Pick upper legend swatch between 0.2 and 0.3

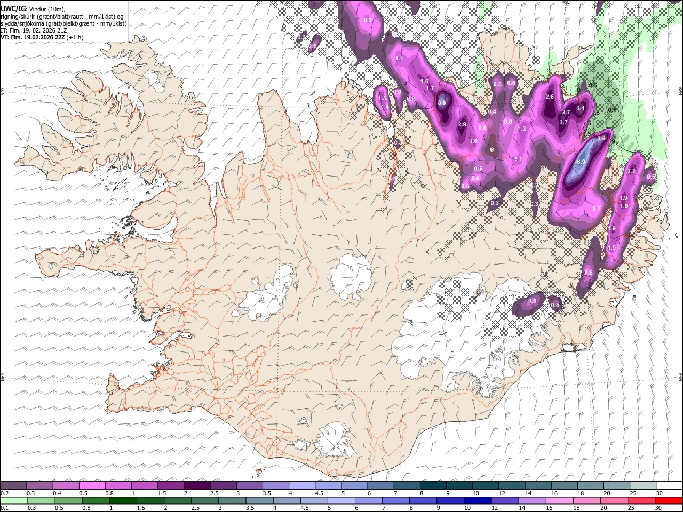(13, 485)
